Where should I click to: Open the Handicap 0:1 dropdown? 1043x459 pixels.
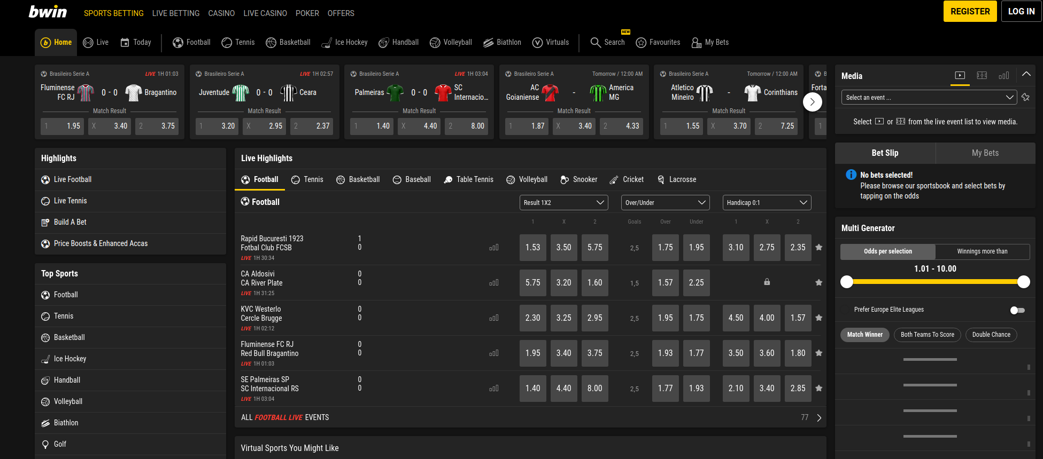tap(767, 202)
